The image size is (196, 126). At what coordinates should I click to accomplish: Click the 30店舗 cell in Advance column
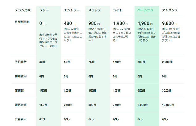pos(167,91)
